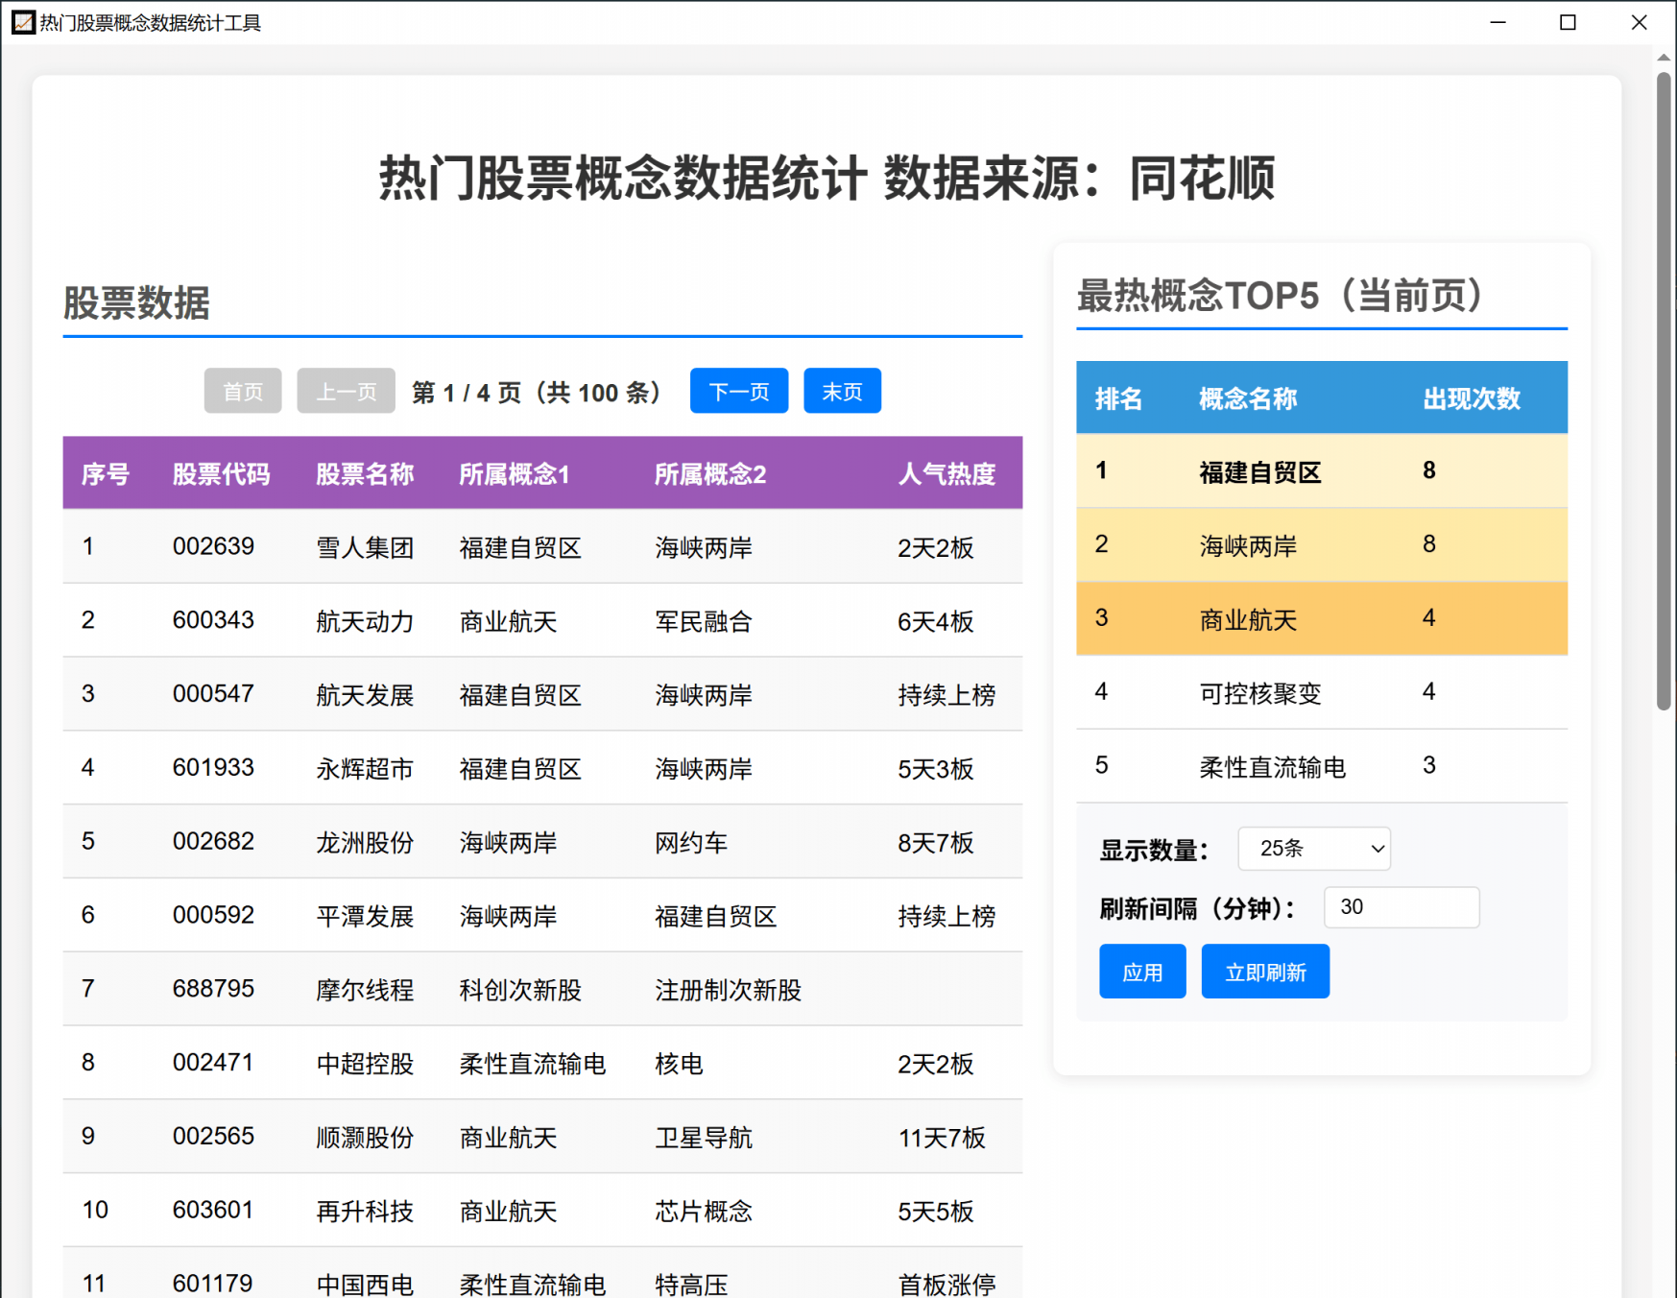Jump to last page with 末页

click(842, 391)
